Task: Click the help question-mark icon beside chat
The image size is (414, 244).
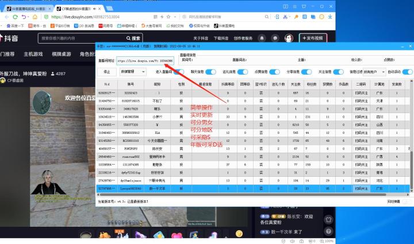Action: point(329,231)
